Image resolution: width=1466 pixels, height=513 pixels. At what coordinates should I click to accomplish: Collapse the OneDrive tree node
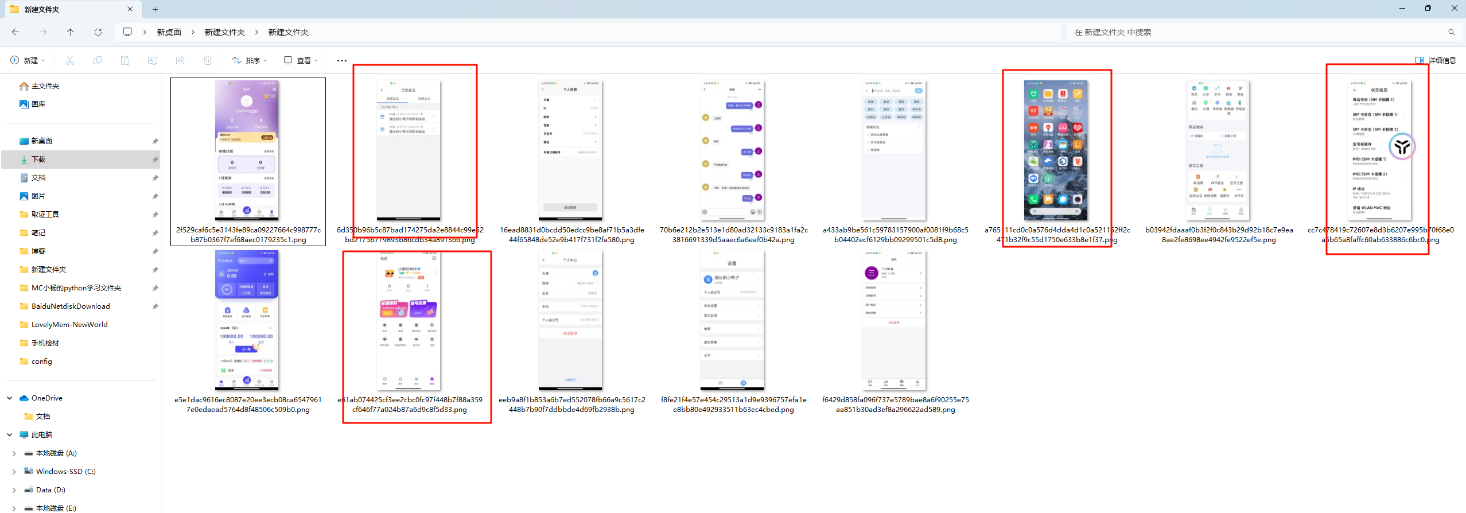[10, 398]
